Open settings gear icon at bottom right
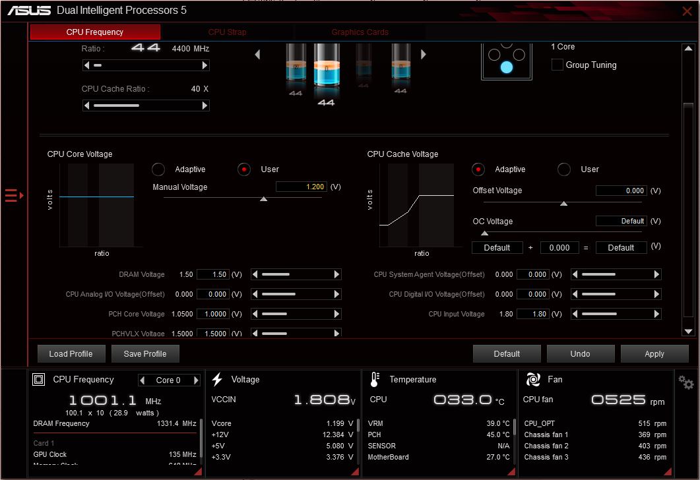The image size is (700, 480). (x=685, y=382)
